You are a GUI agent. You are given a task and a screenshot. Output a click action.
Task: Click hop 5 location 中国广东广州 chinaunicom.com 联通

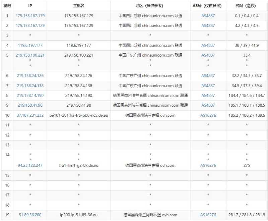click(x=150, y=55)
